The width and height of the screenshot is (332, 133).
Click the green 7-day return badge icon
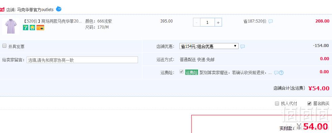(26, 28)
